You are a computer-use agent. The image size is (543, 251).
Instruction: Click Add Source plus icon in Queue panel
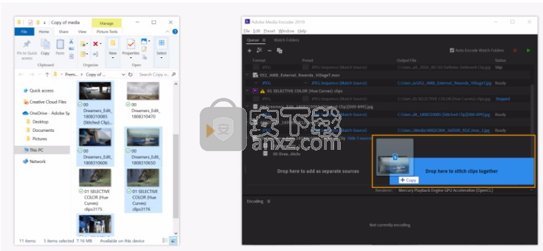(250, 51)
